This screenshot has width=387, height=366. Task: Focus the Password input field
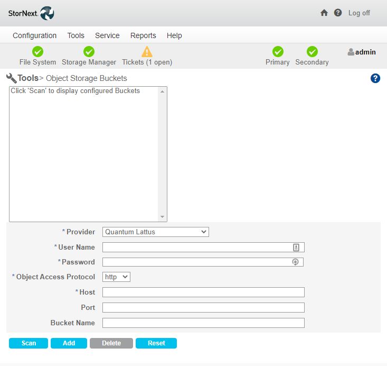pos(203,262)
